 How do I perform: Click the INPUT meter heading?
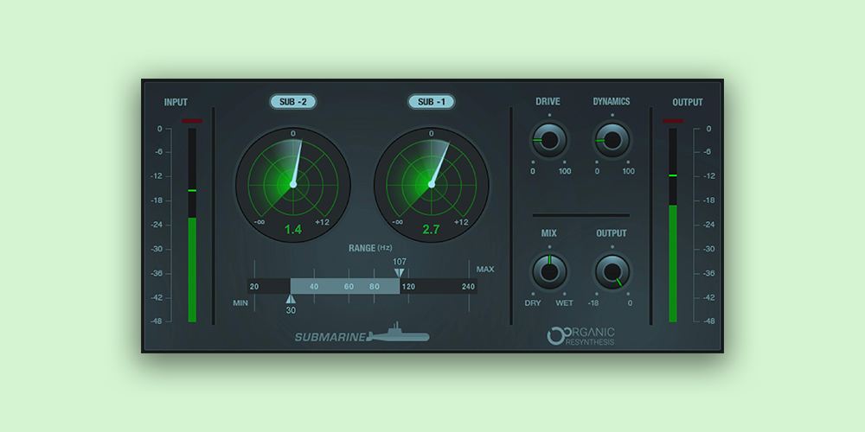pos(176,103)
